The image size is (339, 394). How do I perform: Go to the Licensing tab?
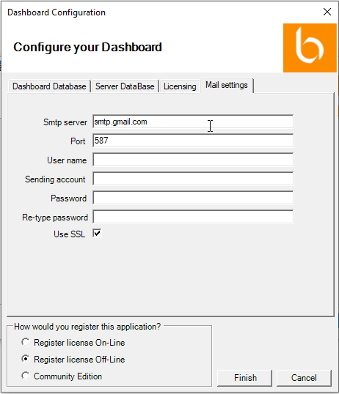pyautogui.click(x=180, y=86)
